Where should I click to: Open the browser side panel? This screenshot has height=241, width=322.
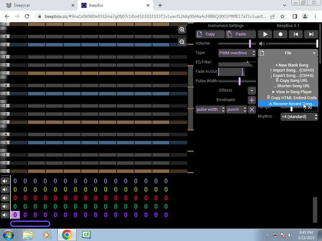tap(295, 16)
